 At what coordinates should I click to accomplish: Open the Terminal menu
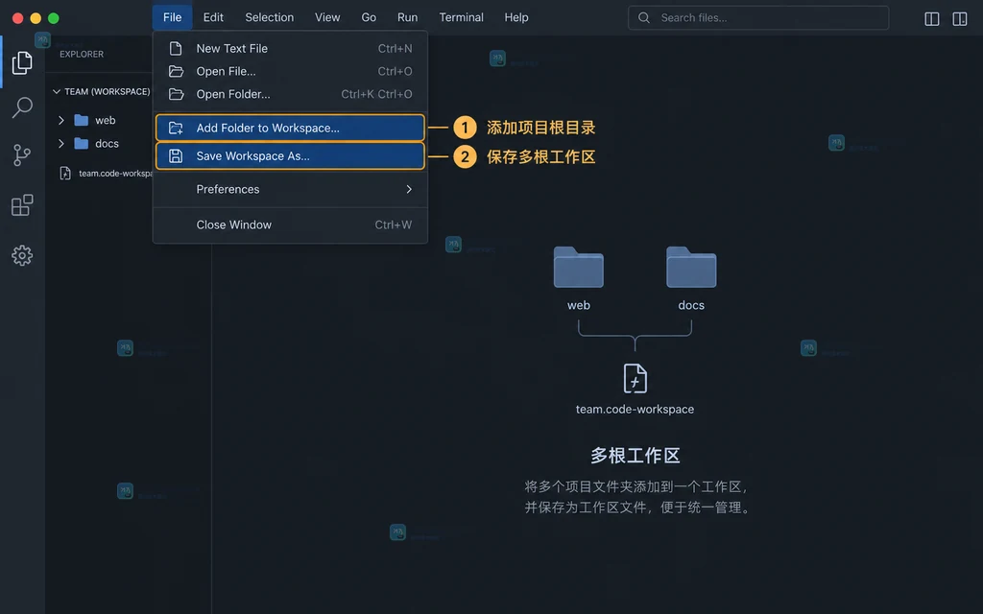[x=461, y=17]
